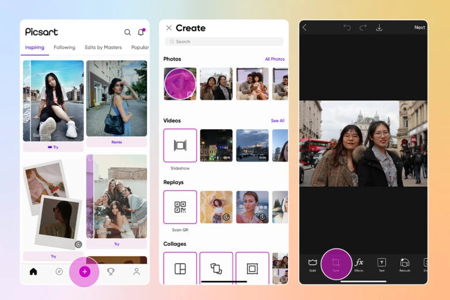Close the Create screen

point(168,28)
